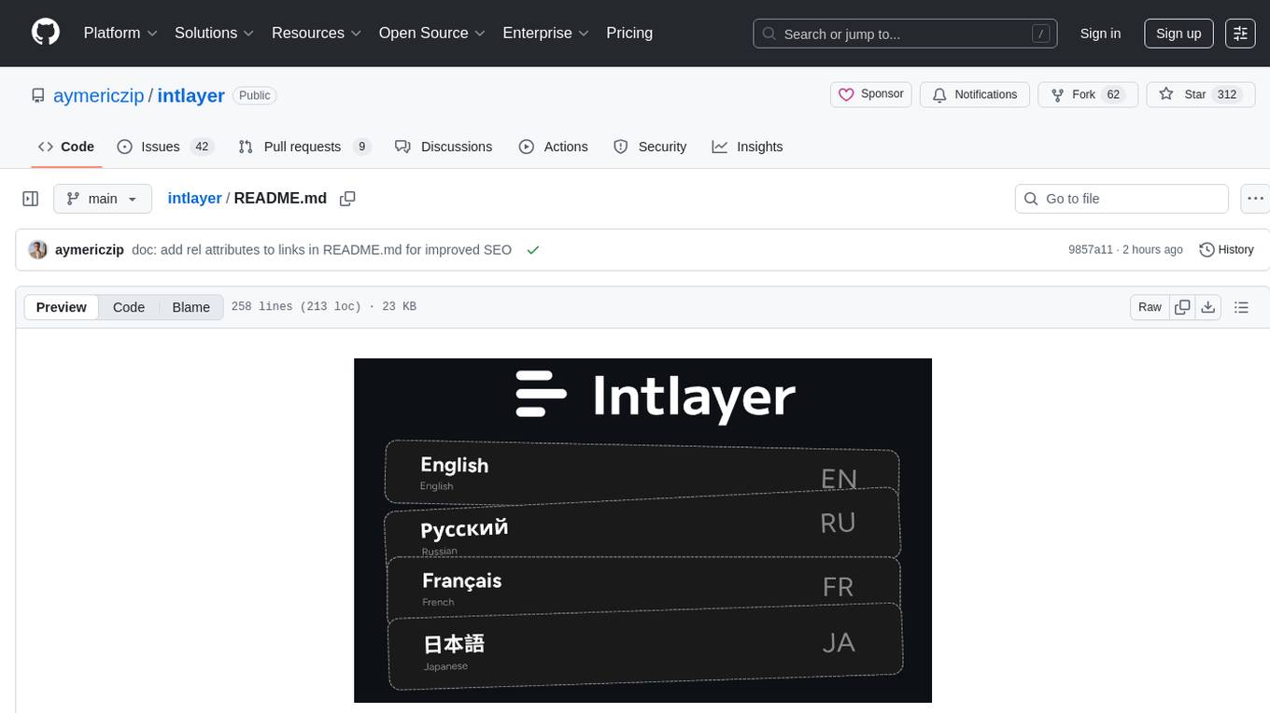Open the main branch selector dropdown

pos(102,199)
